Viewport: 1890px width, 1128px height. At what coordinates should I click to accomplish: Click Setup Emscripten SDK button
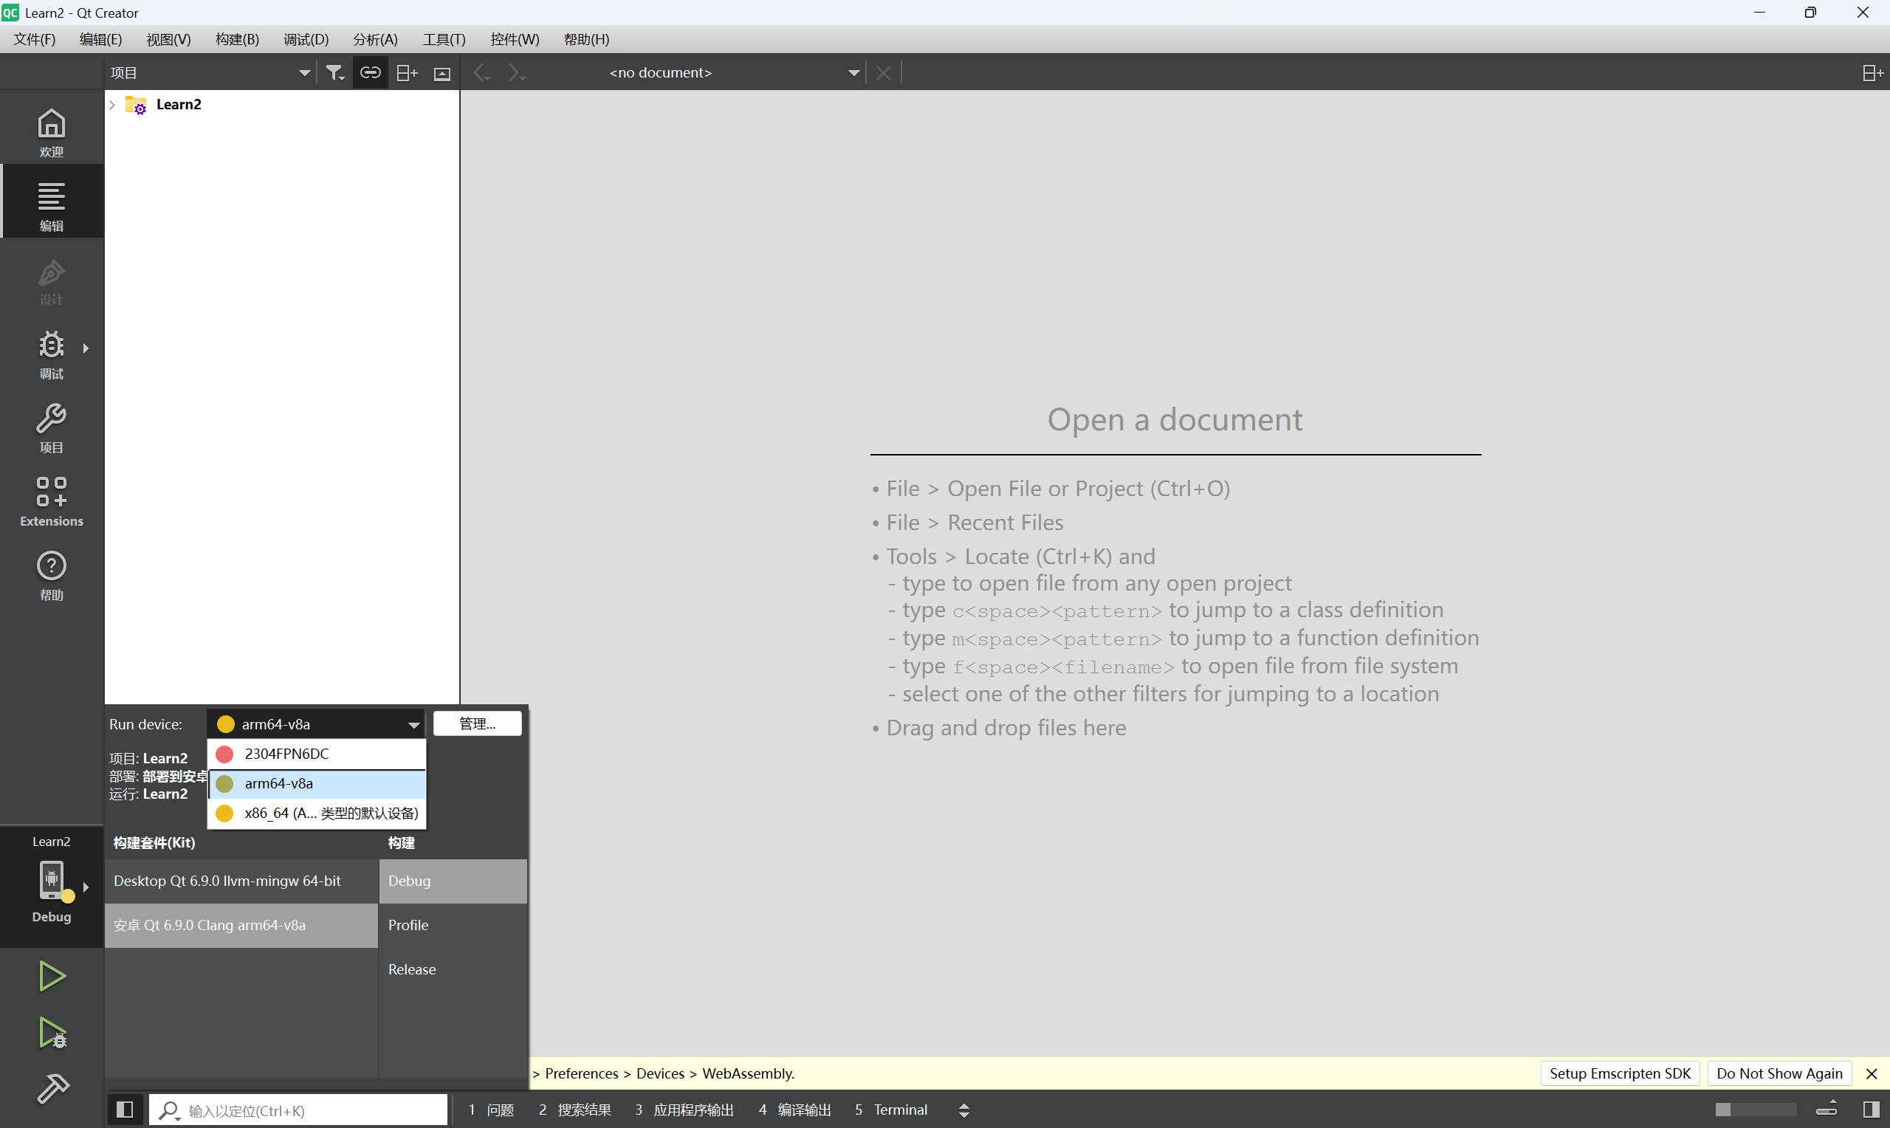click(1620, 1073)
